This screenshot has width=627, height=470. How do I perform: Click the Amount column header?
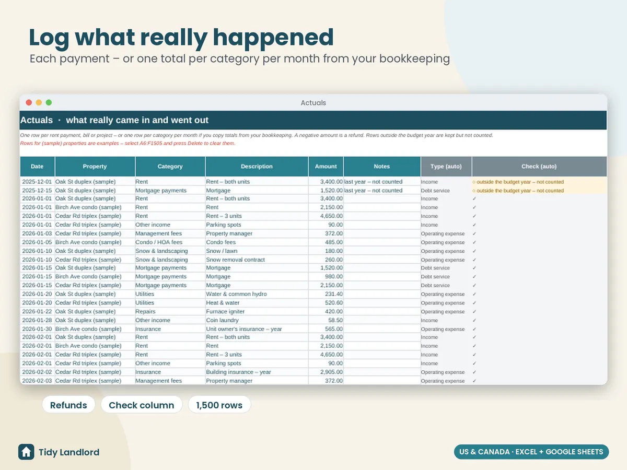[x=326, y=167]
